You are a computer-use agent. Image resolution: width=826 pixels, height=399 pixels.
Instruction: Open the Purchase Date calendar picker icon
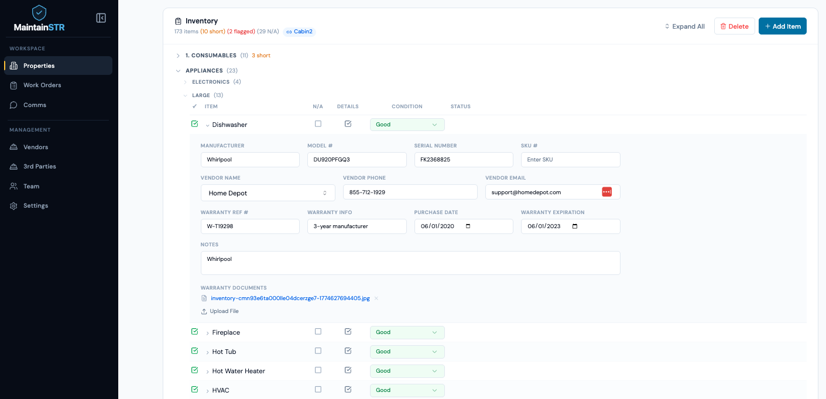click(x=467, y=226)
